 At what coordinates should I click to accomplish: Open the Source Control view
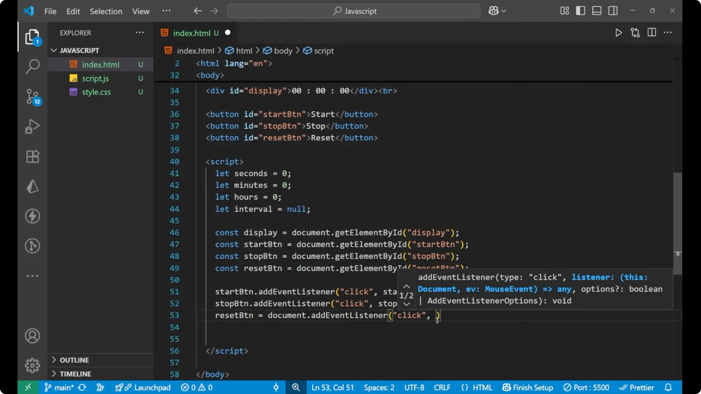(32, 97)
